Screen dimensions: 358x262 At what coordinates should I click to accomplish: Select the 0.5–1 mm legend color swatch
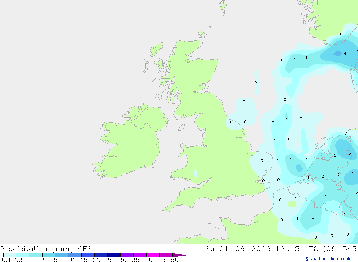coord(23,255)
